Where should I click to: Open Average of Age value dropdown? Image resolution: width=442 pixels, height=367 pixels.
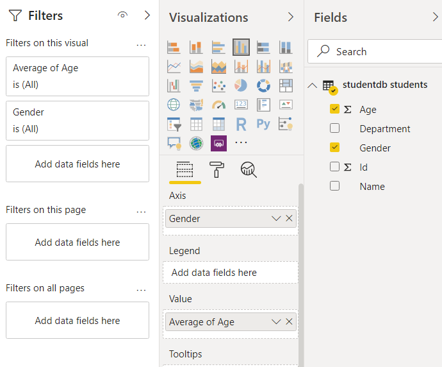(x=276, y=322)
